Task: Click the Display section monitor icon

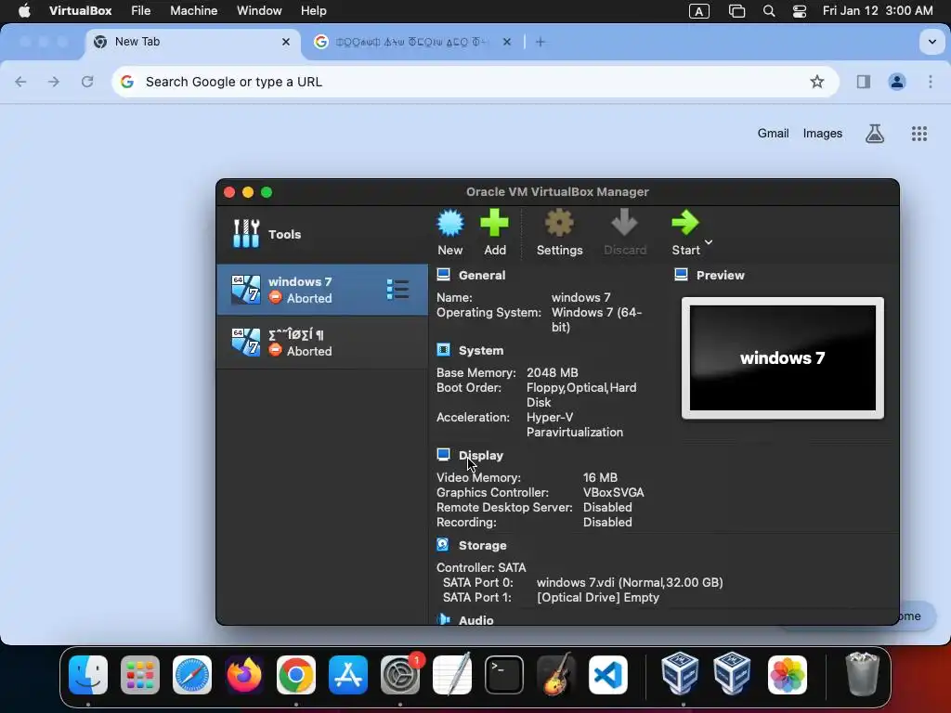Action: [443, 455]
